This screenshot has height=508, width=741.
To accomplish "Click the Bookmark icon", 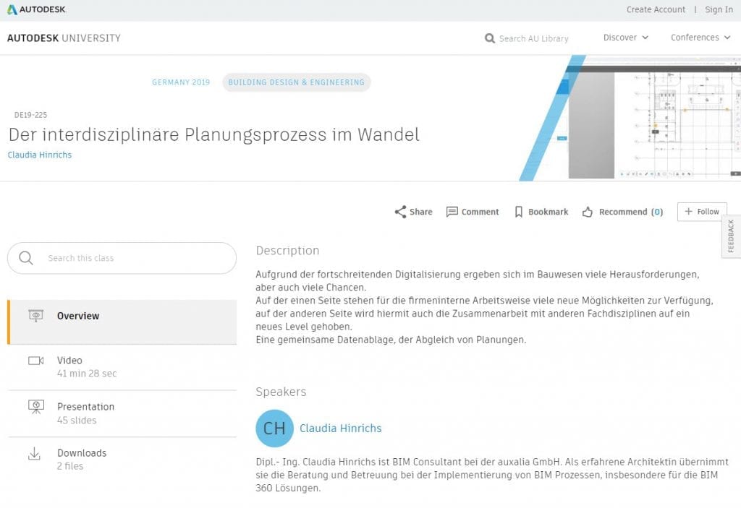I will coord(518,212).
